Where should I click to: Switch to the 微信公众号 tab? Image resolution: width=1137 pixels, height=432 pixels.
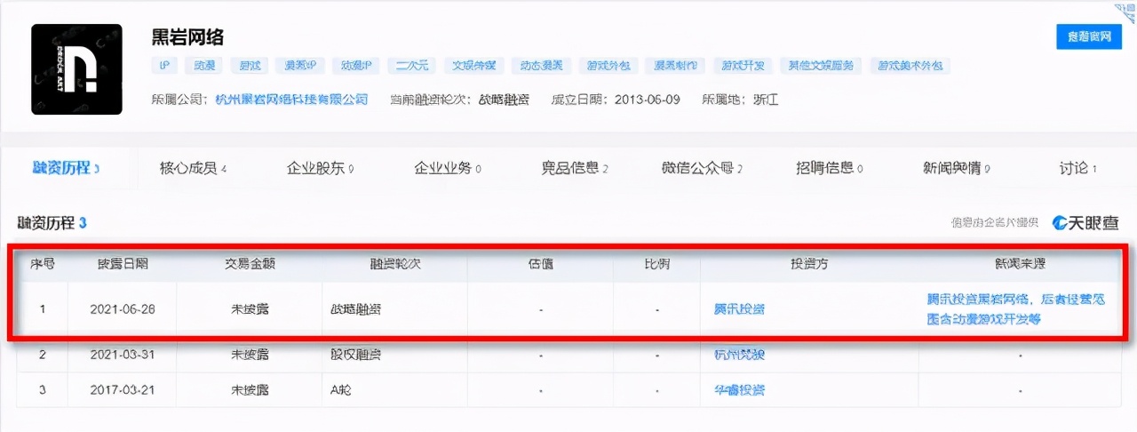[x=702, y=168]
